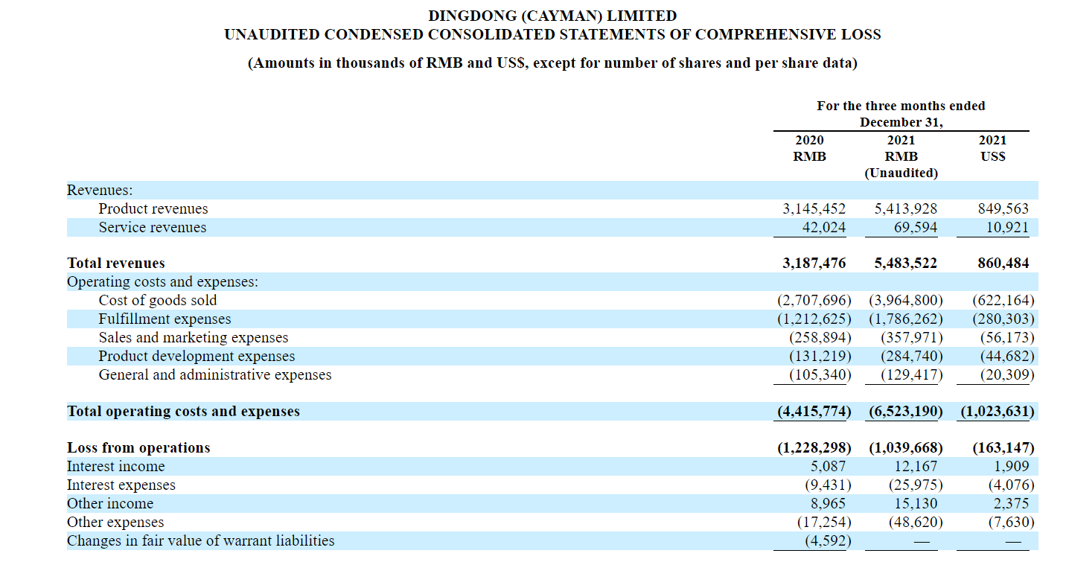Click product revenues value 3,145,452
Image resolution: width=1066 pixels, height=562 pixels.
click(x=814, y=209)
